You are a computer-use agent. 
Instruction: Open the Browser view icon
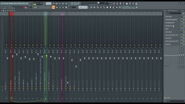point(104,8)
